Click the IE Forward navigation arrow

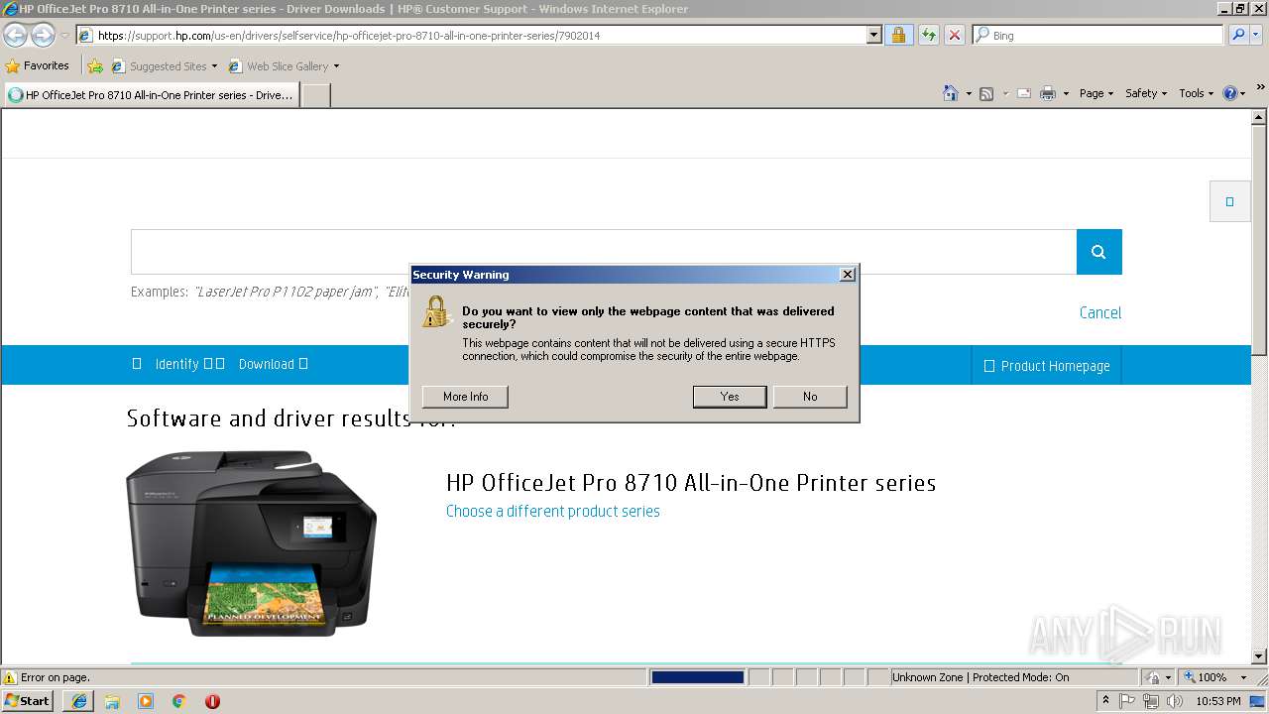pyautogui.click(x=43, y=36)
